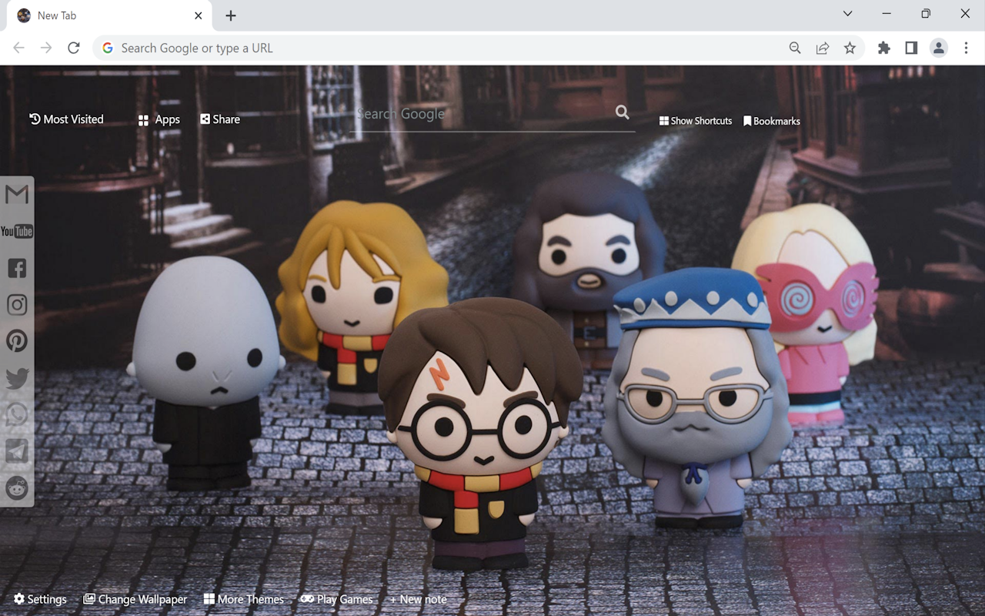Close the New Tab tab
The image size is (985, 616).
(x=199, y=15)
